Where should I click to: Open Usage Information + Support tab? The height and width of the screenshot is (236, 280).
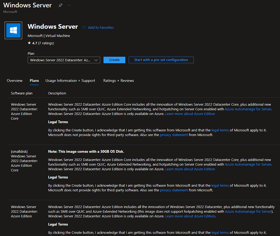(x=70, y=80)
